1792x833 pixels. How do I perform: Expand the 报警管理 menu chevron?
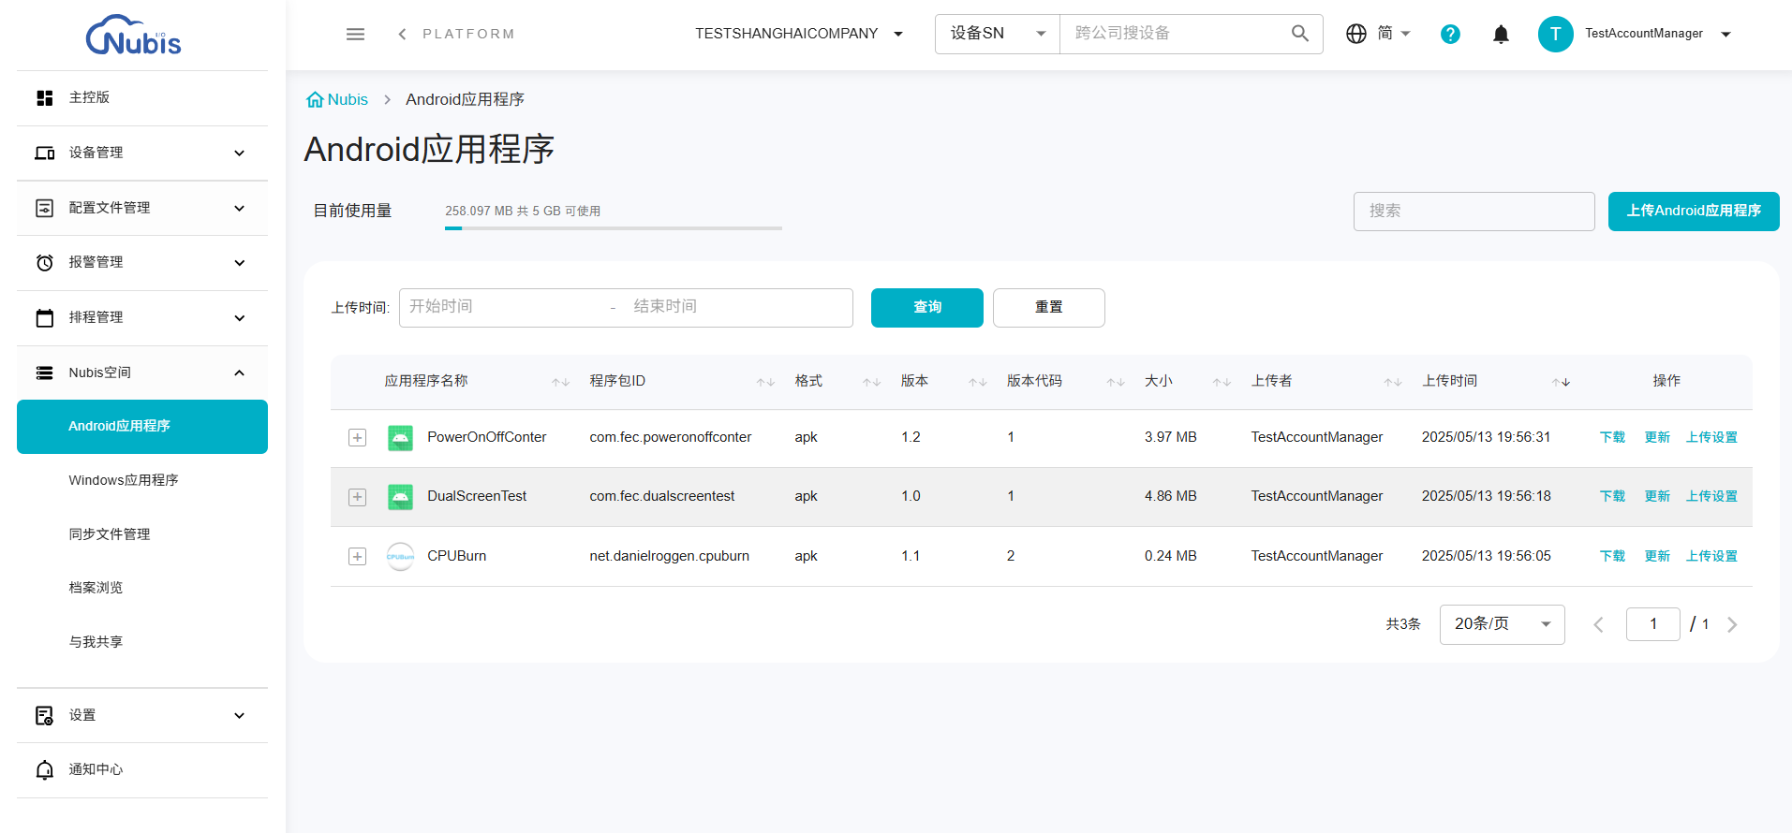(240, 262)
